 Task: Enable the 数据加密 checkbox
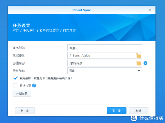15,85
